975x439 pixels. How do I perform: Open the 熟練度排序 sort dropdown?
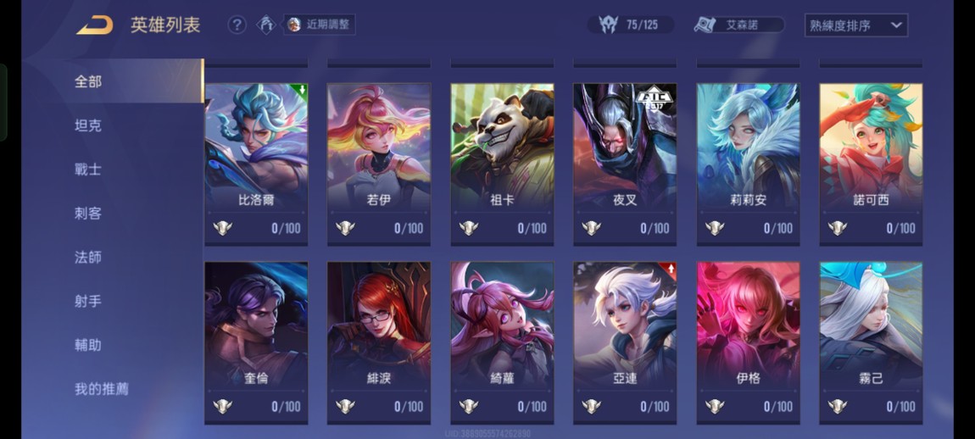(855, 25)
